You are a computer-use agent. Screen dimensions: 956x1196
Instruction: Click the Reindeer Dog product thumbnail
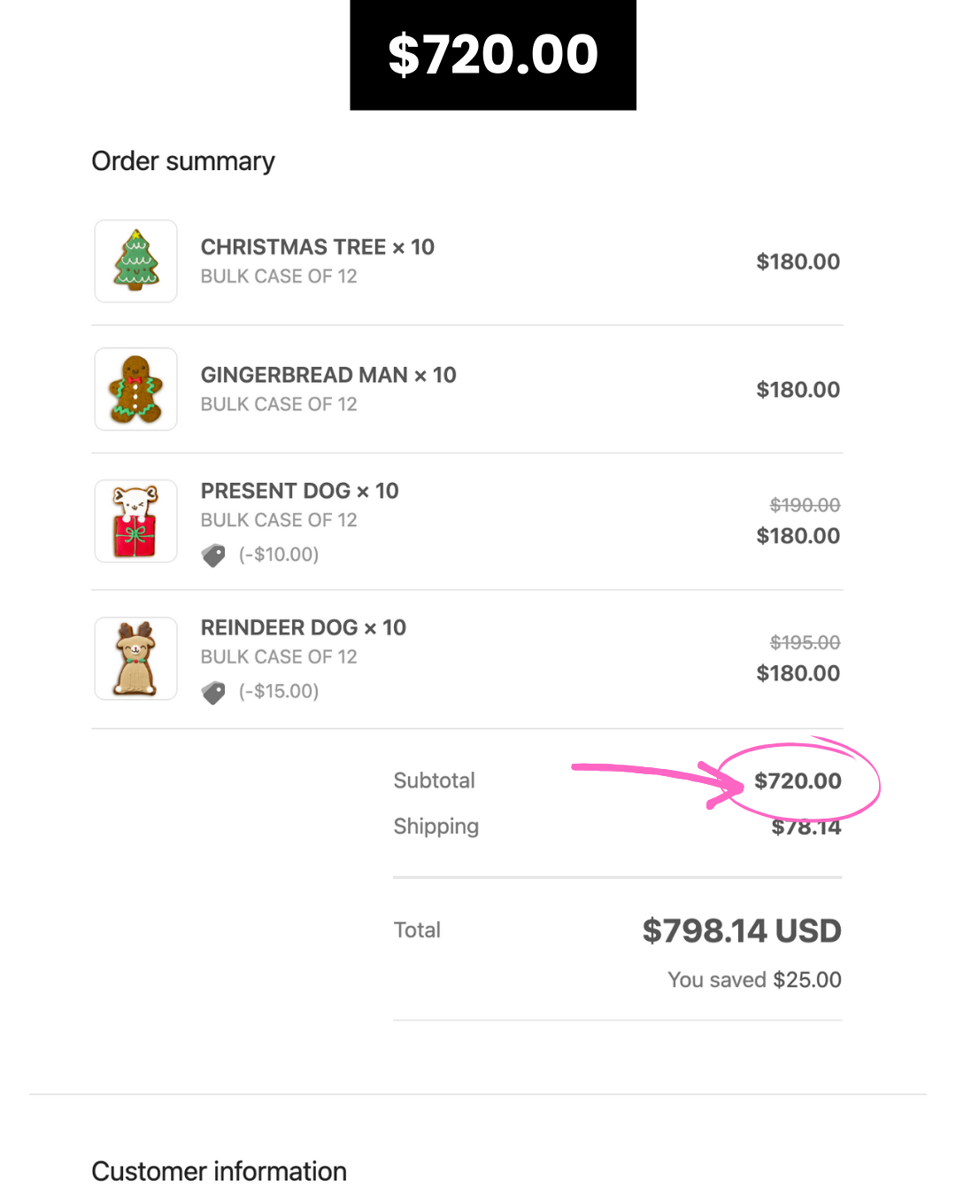tap(135, 658)
